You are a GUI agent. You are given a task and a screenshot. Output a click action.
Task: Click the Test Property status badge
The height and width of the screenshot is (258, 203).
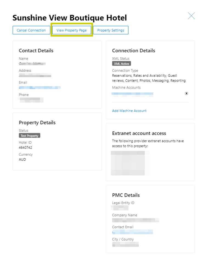point(30,136)
